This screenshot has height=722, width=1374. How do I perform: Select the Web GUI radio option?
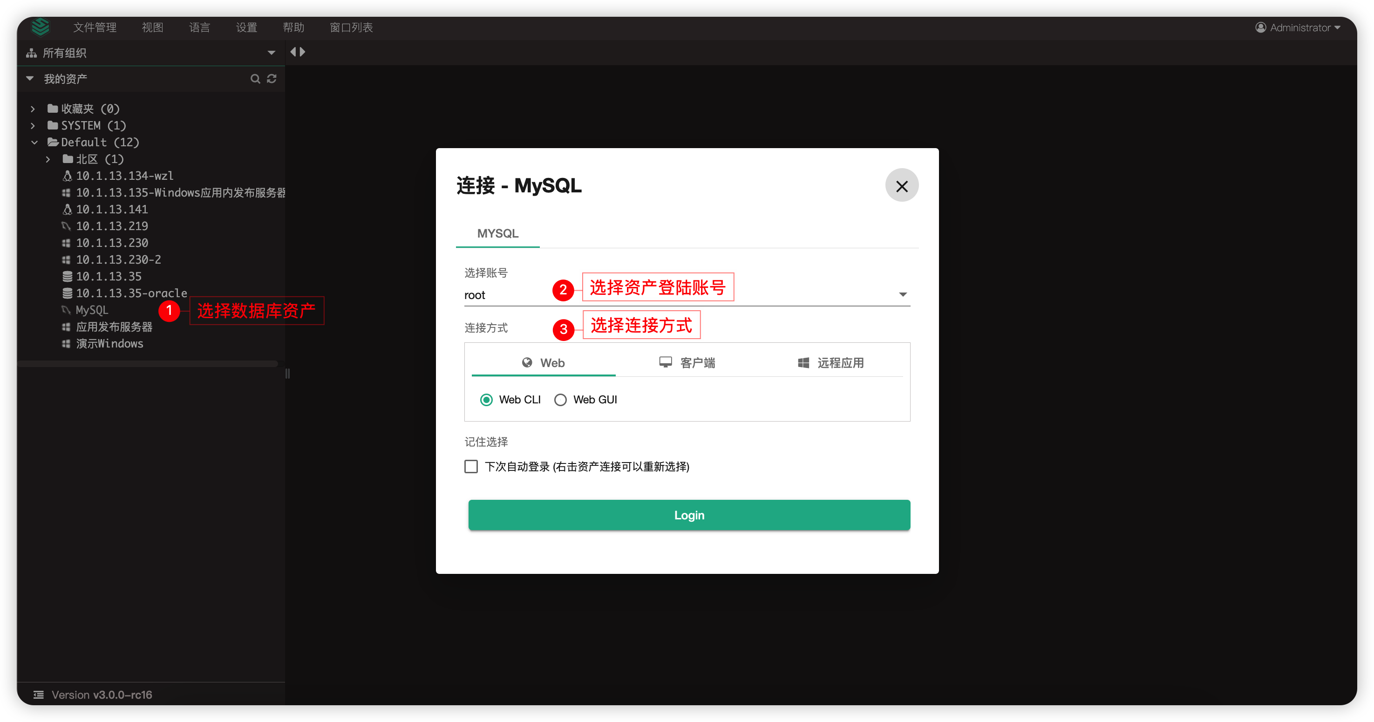pos(560,400)
